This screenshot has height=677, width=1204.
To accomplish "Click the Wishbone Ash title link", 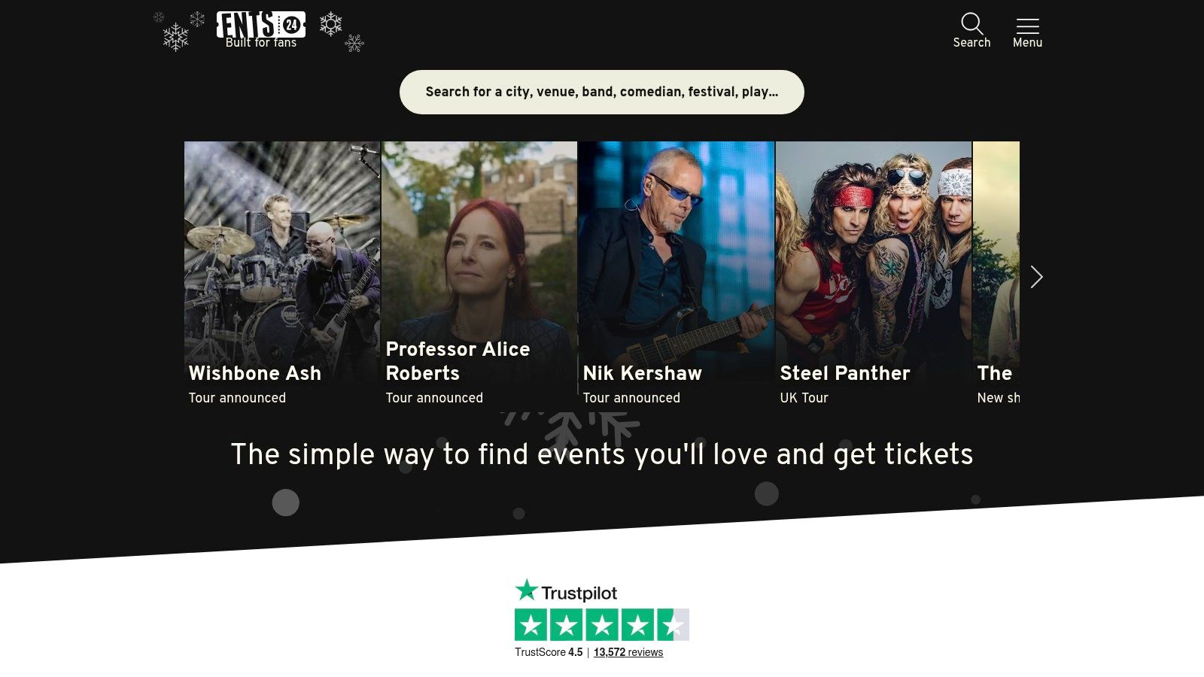I will 255,373.
